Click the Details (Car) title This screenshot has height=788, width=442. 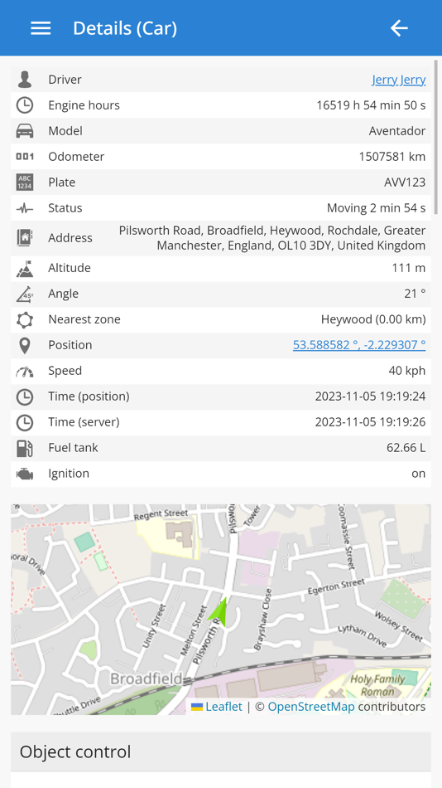[125, 28]
